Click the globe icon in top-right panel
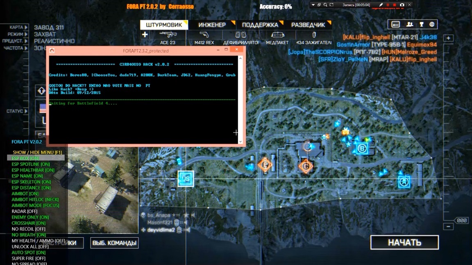Screen dimensions: 472x265 coord(432,25)
